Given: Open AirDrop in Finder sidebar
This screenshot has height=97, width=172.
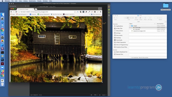Looking at the screenshot, I should pyautogui.click(x=117, y=33).
